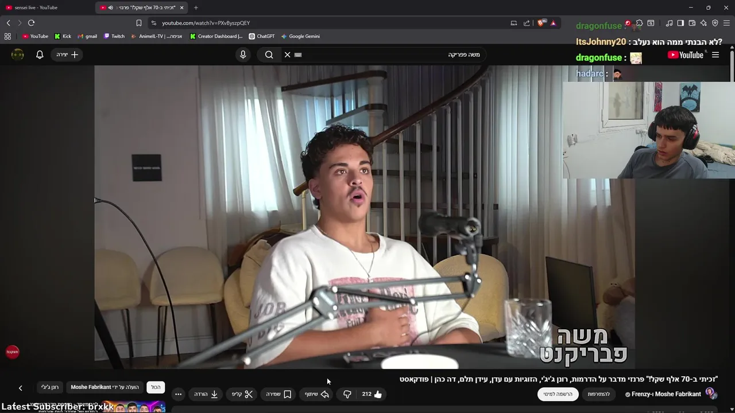Open the browser main hamburger menu
This screenshot has width=735, height=413.
coord(726,23)
